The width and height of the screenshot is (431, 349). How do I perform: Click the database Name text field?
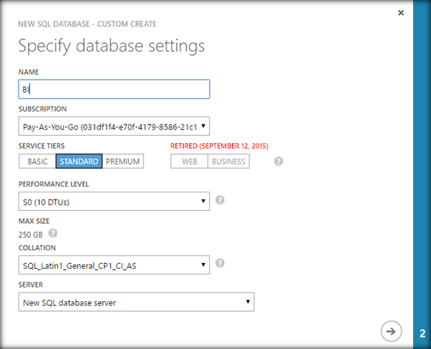point(114,89)
